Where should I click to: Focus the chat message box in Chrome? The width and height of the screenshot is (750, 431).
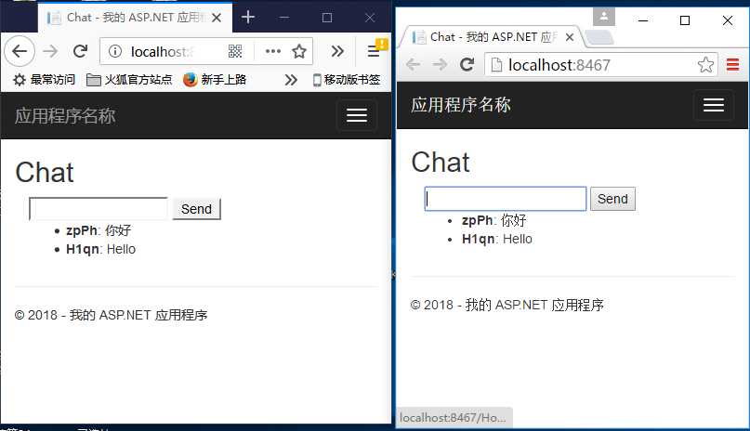tap(506, 199)
